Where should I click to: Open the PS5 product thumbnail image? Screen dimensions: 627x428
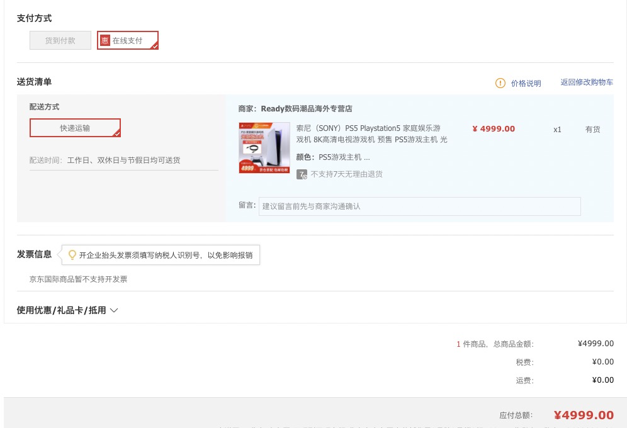click(x=264, y=148)
